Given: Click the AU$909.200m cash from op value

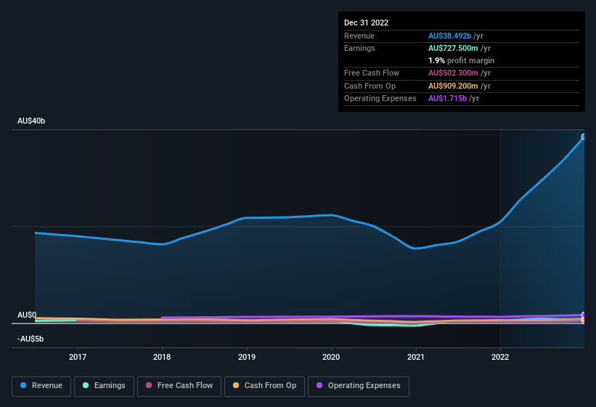Looking at the screenshot, I should point(453,86).
